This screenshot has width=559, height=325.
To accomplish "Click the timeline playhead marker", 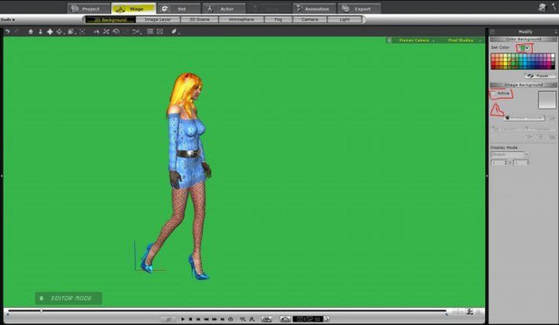I will pos(41,311).
